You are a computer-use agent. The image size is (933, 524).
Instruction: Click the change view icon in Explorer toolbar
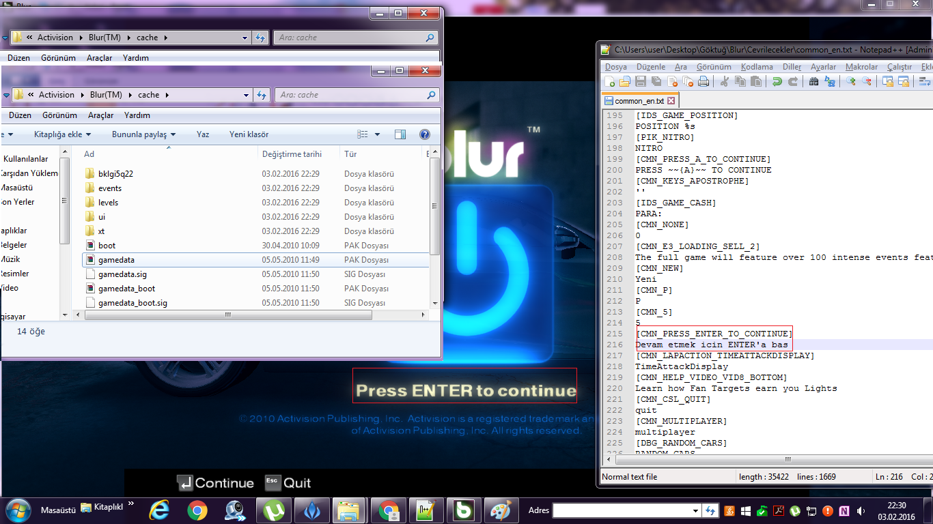tap(363, 134)
